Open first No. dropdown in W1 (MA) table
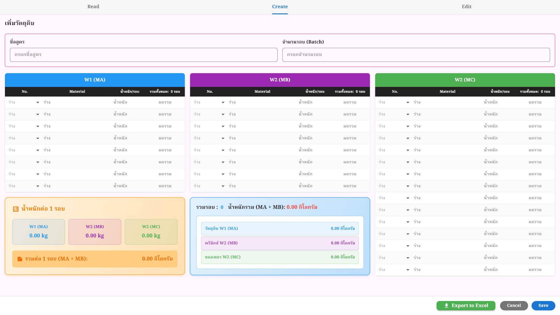This screenshot has height=315, width=560. 38,102
